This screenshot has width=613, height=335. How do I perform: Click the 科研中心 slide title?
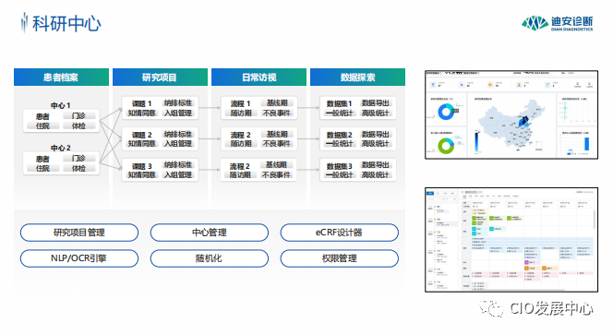point(66,23)
